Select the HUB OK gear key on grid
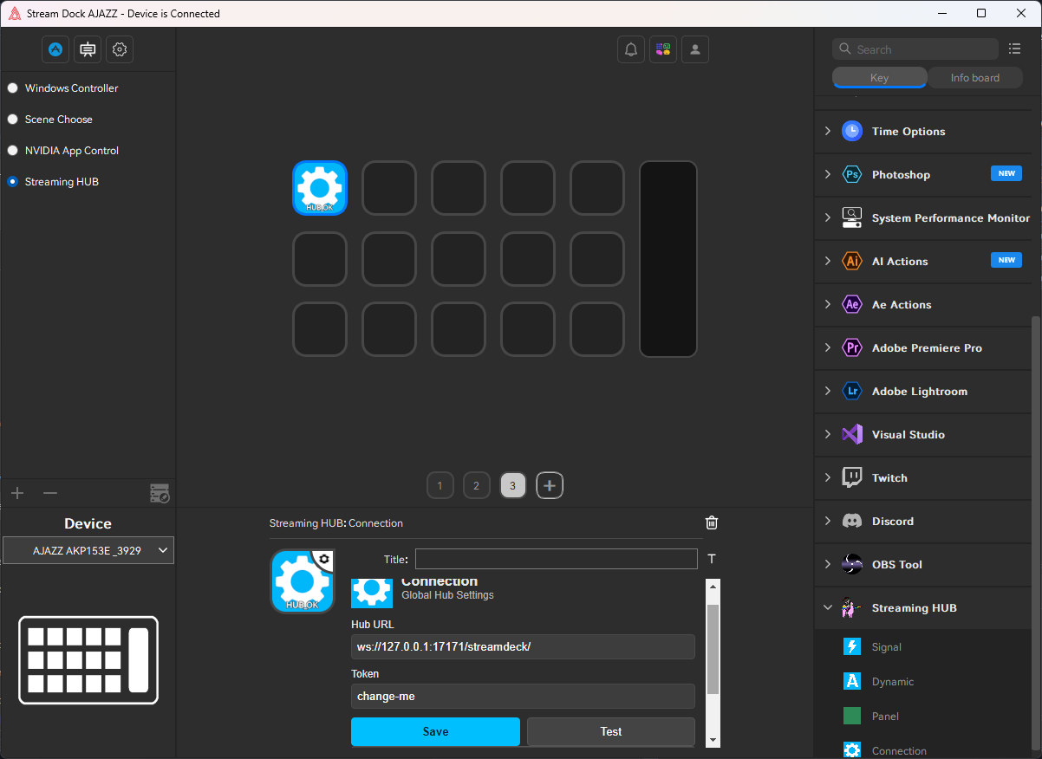1042x759 pixels. pos(320,188)
